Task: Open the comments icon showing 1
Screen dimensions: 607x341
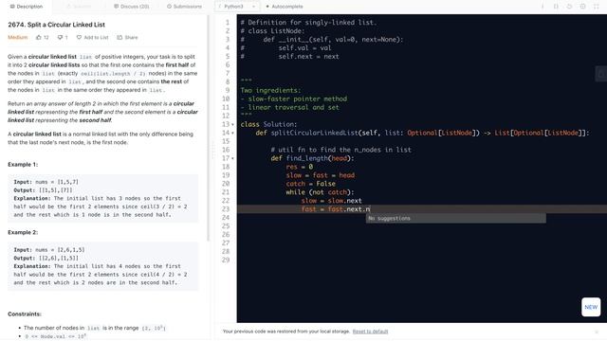Action: (x=63, y=38)
